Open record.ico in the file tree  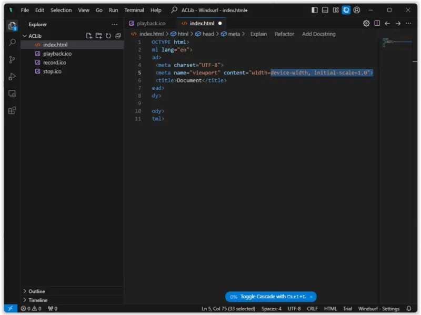coord(72,62)
